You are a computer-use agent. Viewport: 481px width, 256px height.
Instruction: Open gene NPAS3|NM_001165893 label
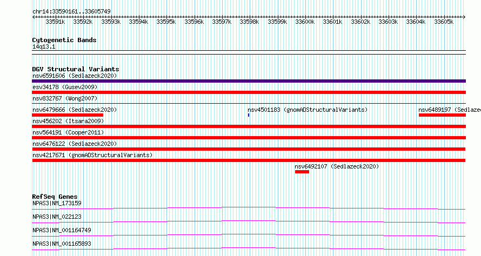(62, 244)
